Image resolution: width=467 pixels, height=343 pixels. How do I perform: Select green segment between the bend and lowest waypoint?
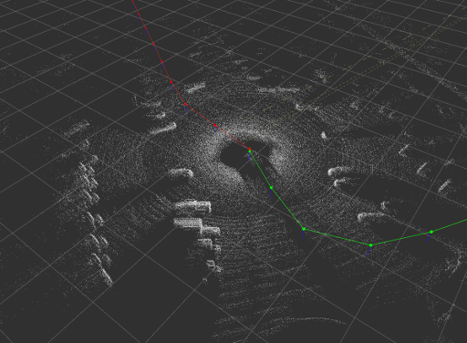point(337,237)
